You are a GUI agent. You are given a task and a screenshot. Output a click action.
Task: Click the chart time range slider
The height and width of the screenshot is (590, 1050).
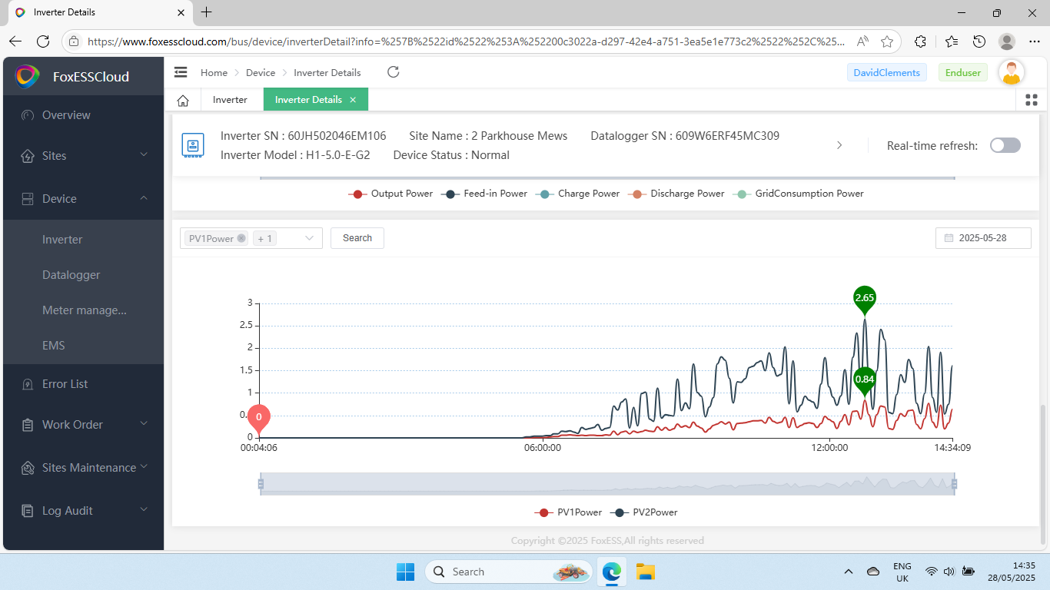[607, 484]
